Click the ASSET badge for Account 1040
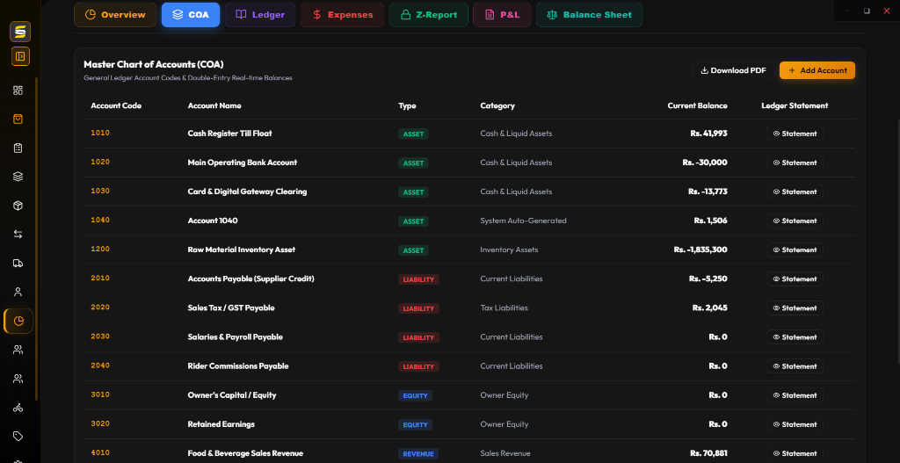The height and width of the screenshot is (463, 900). pyautogui.click(x=413, y=221)
